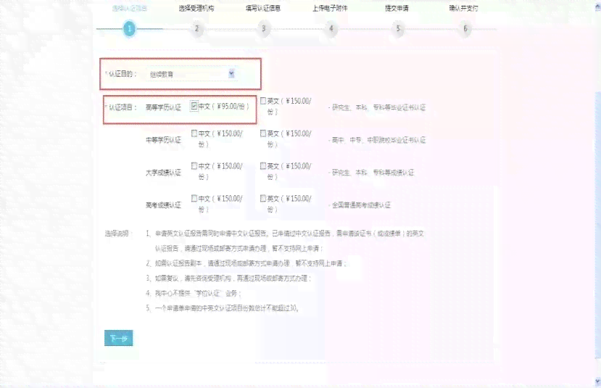Image resolution: width=601 pixels, height=388 pixels.
Task: Check 大学成绩认证 英文 checkbox
Action: [263, 166]
